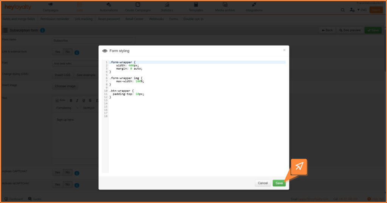387x203 pixels.
Task: Expand the Font selection dropdown
Action: 76,64
